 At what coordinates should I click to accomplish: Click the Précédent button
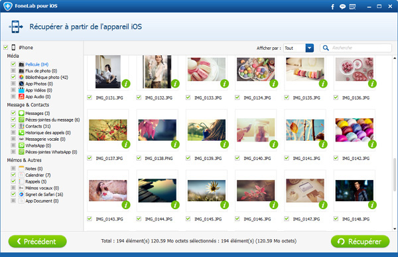[38, 242]
